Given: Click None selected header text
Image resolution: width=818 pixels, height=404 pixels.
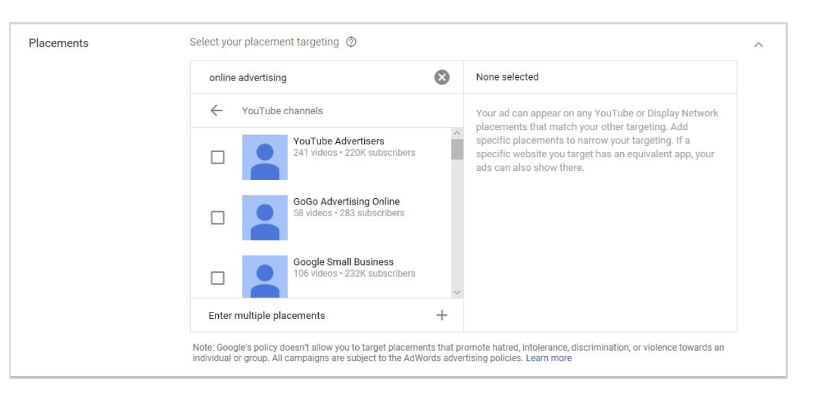Looking at the screenshot, I should pyautogui.click(x=507, y=77).
